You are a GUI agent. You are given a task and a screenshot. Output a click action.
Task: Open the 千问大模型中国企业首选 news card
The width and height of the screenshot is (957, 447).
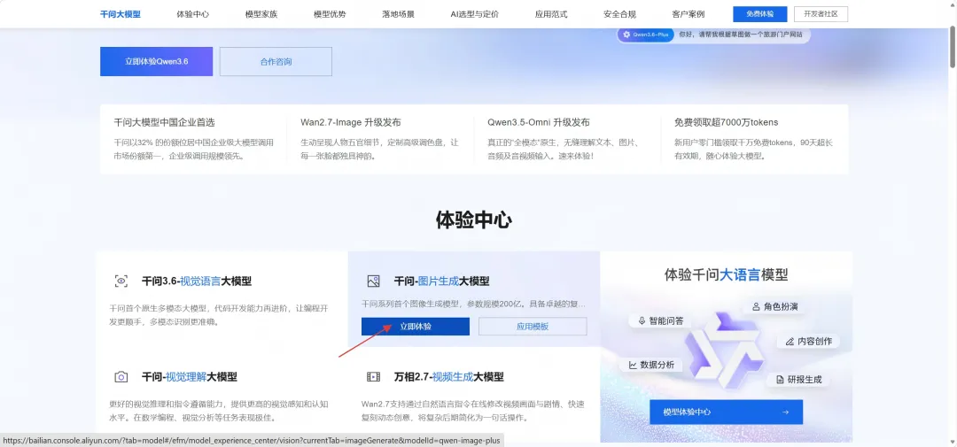point(194,139)
